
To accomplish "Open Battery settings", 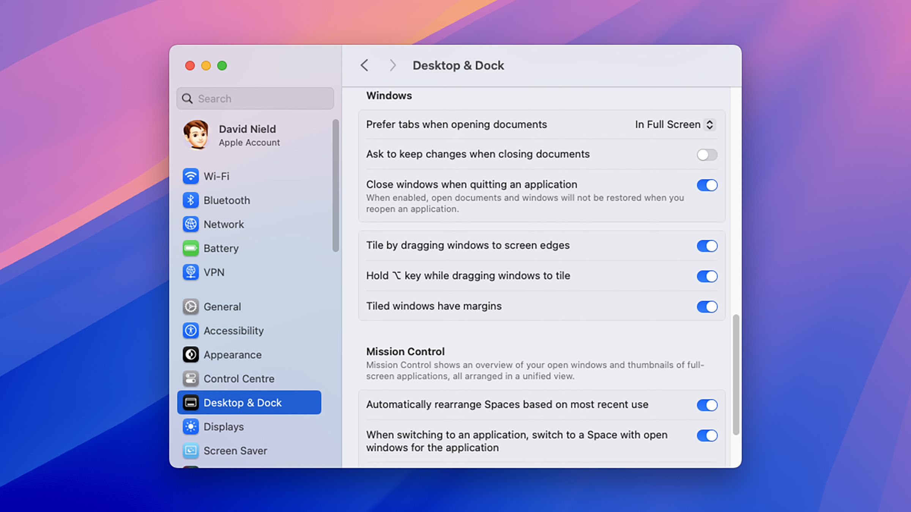I will pos(222,248).
